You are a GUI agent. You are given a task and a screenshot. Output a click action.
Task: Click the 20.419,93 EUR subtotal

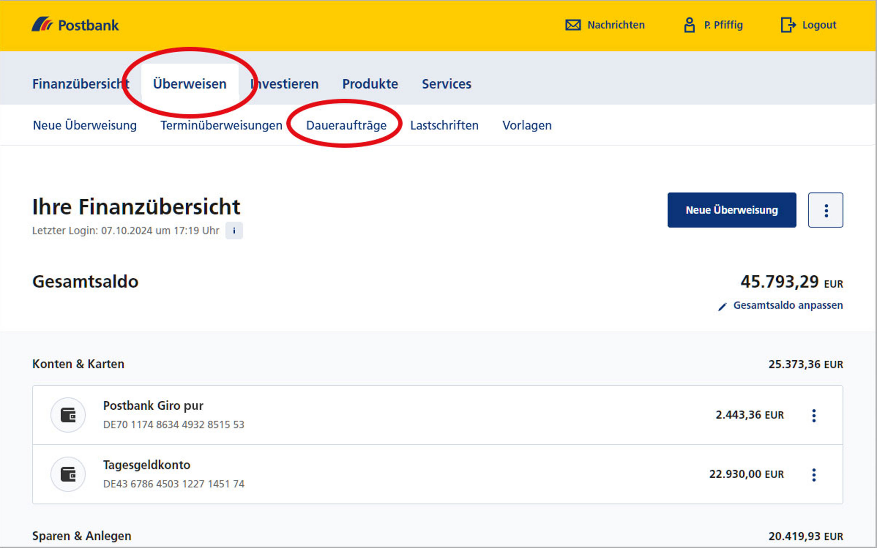point(806,536)
